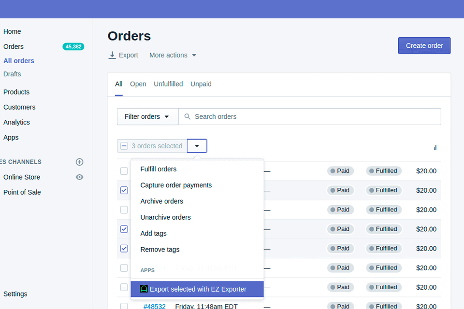Click the EZ Exporter app icon
The height and width of the screenshot is (309, 464).
pyautogui.click(x=144, y=289)
